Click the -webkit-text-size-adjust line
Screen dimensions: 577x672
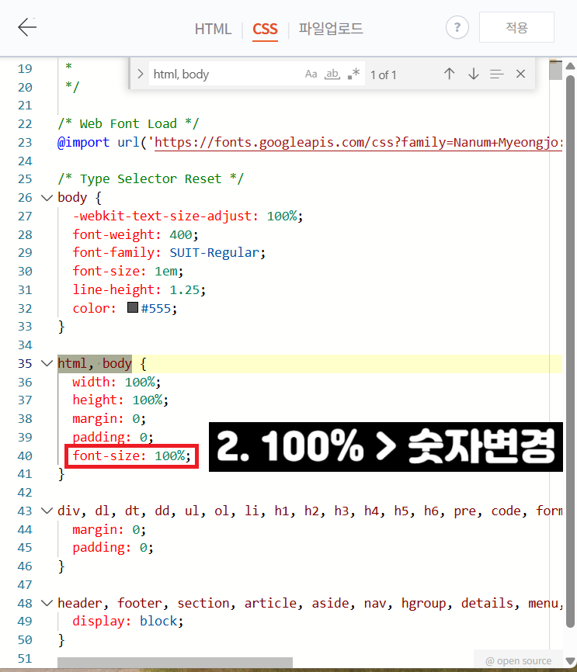[187, 216]
